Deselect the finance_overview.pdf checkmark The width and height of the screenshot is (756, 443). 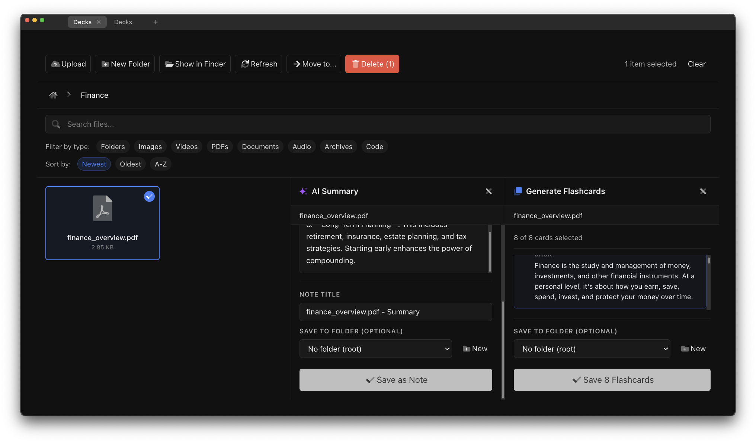point(149,196)
